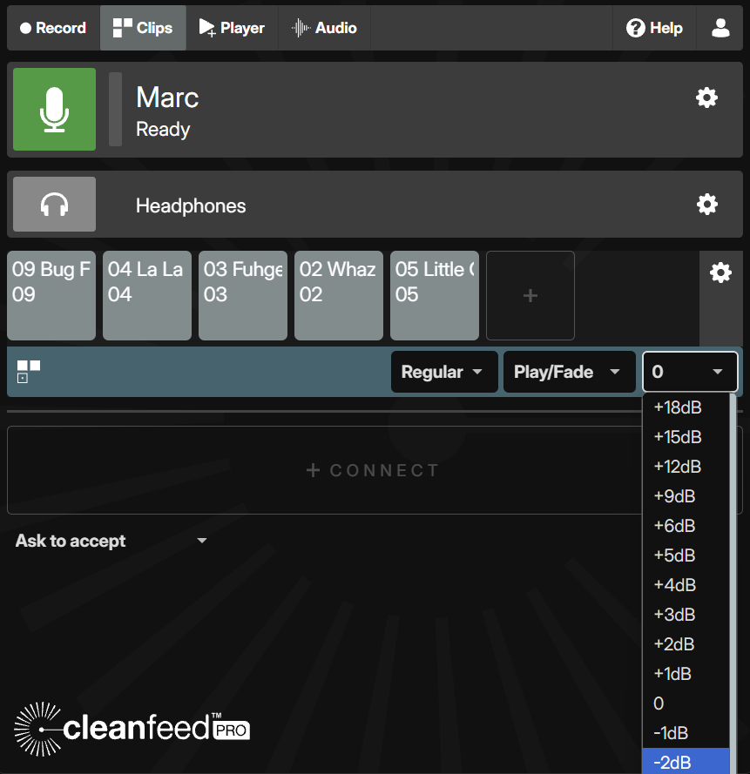Toggle the clip grid layout view
The width and height of the screenshot is (750, 774).
click(26, 372)
